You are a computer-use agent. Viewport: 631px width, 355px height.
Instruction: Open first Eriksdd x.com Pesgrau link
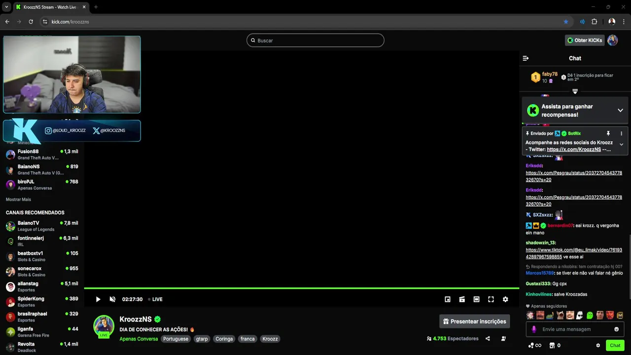point(574,177)
